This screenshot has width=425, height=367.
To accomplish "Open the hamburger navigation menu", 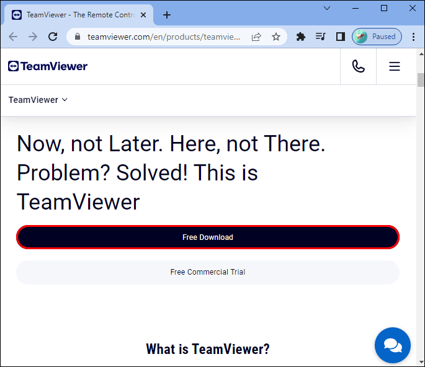I will pyautogui.click(x=395, y=66).
